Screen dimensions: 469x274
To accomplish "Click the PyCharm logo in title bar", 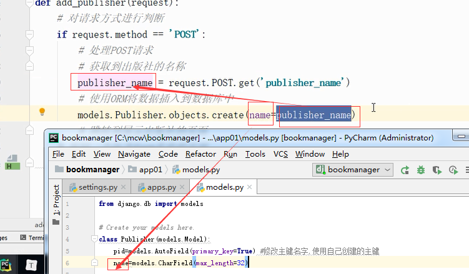I will [54, 137].
